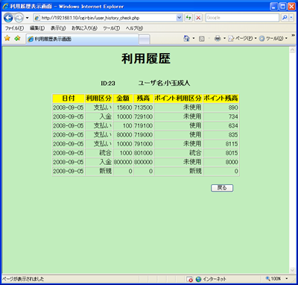
Task: Open the お気に入り(A) menu
Action: [x=84, y=28]
